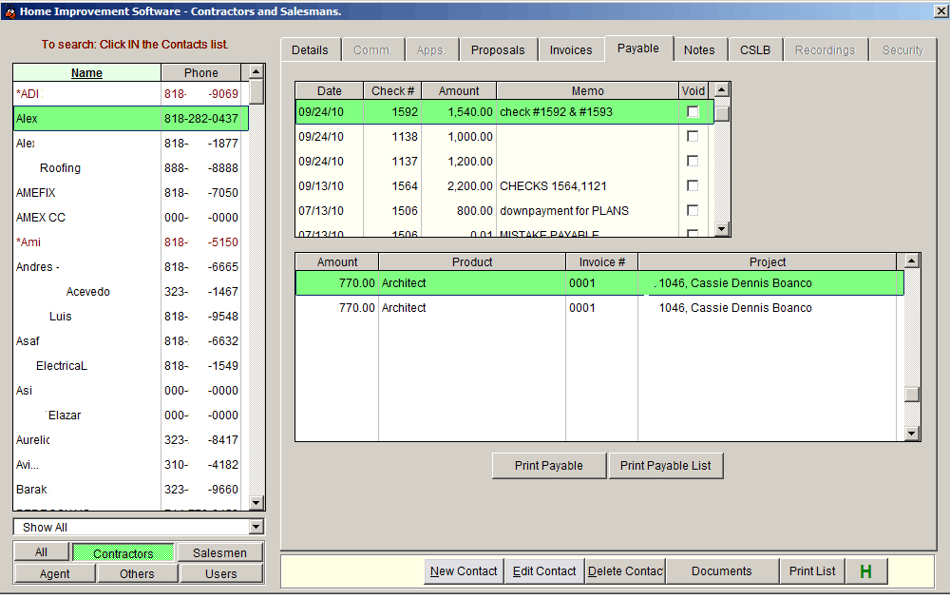This screenshot has height=599, width=950.
Task: Switch to the Details tab
Action: [311, 50]
